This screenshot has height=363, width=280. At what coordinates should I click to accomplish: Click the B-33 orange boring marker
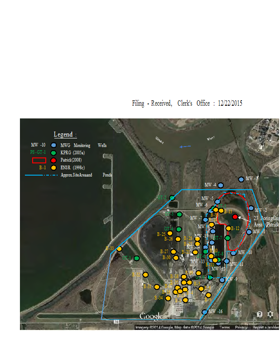pyautogui.click(x=120, y=249)
